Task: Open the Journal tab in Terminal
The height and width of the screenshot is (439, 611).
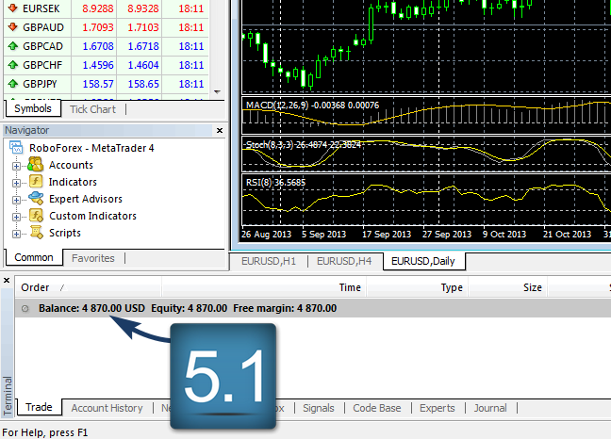Action: pos(489,408)
